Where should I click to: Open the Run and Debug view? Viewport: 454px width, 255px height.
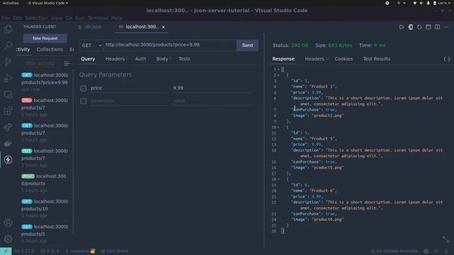[x=8, y=78]
